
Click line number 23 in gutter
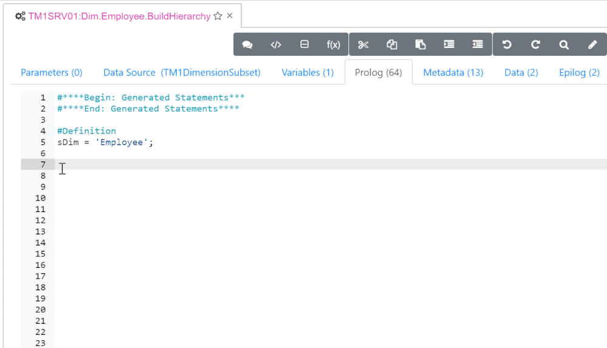(40, 343)
